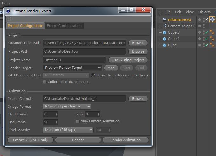Open the Object Manager Edit menu
Screen dimensions: 216x156
(178, 12)
